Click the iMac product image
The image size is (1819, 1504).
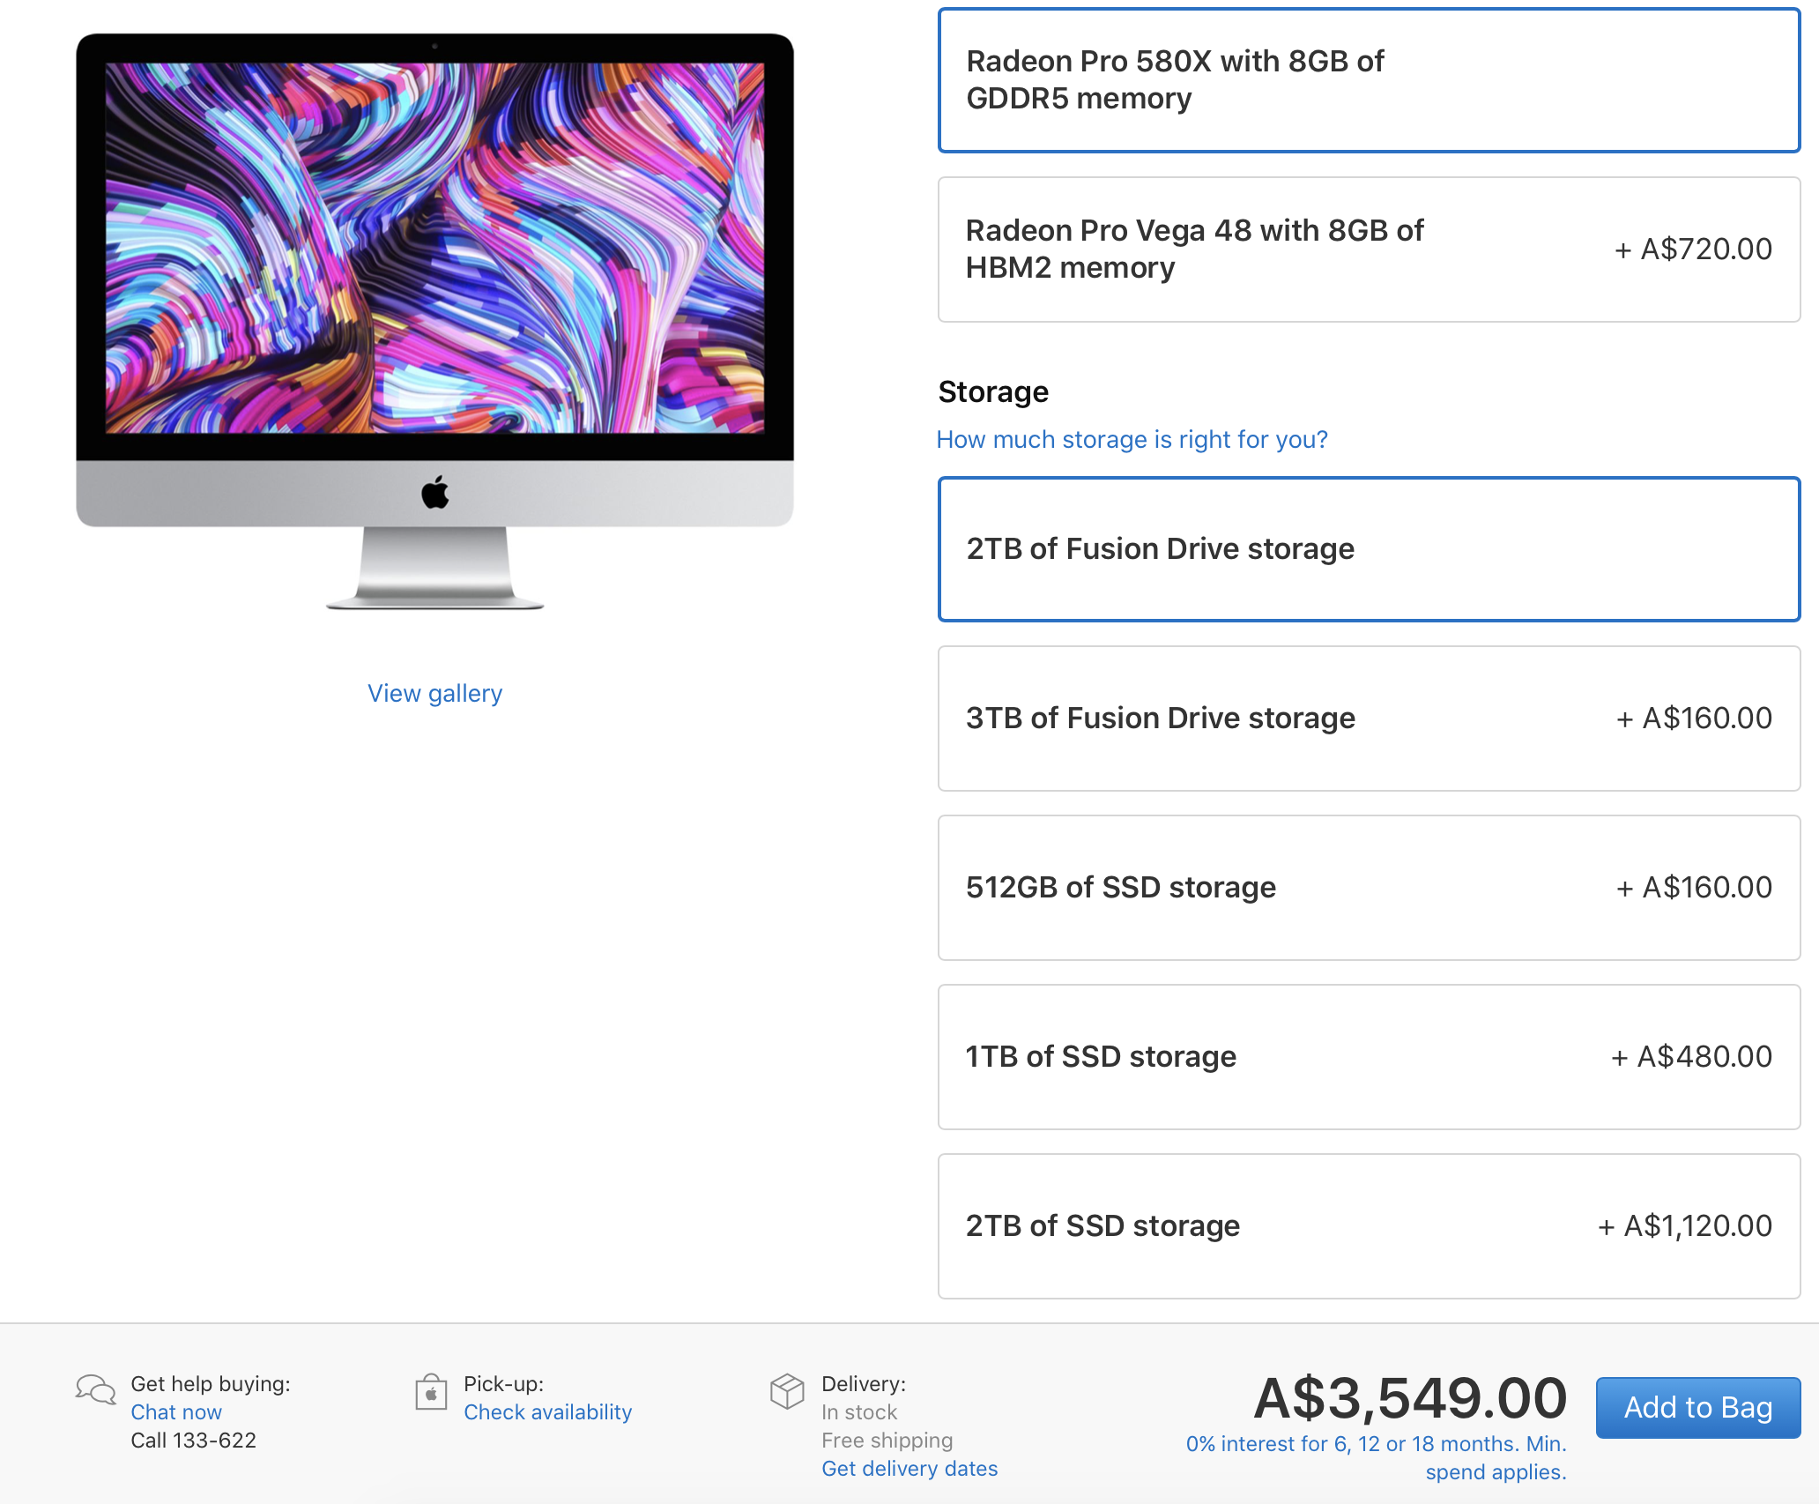[434, 322]
